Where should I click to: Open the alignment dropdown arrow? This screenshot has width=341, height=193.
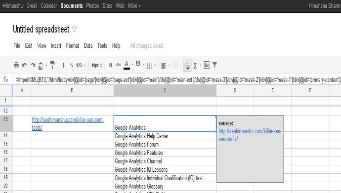click(x=169, y=65)
